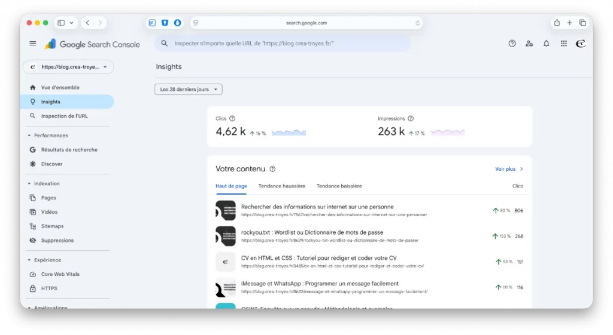Open users and permissions icon

coord(529,44)
